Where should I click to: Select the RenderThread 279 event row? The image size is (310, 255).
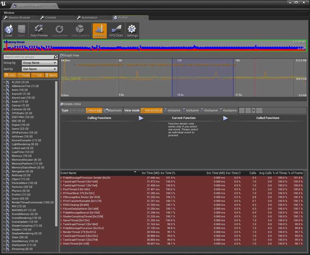(182, 232)
